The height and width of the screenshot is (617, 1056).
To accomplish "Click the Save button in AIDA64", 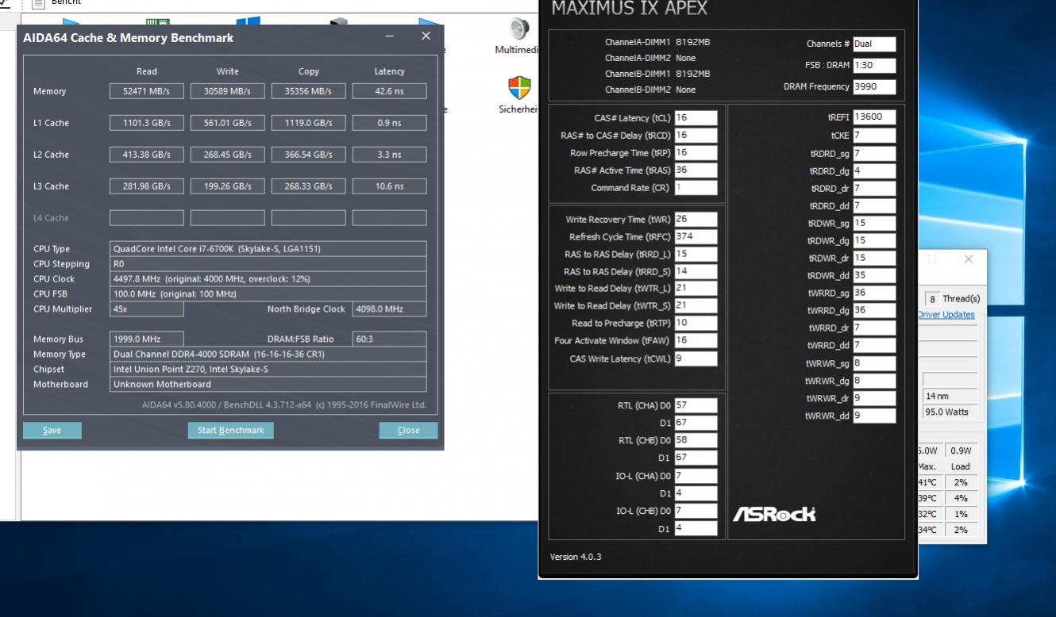I will pyautogui.click(x=52, y=430).
